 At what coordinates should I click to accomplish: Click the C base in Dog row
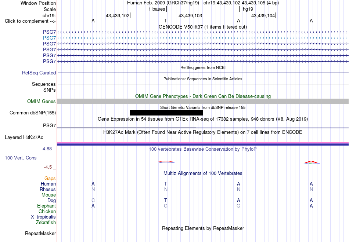click(x=93, y=201)
